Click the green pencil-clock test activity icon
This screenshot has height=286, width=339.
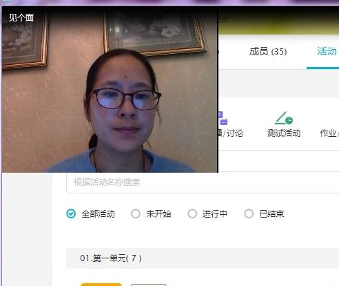tap(284, 118)
